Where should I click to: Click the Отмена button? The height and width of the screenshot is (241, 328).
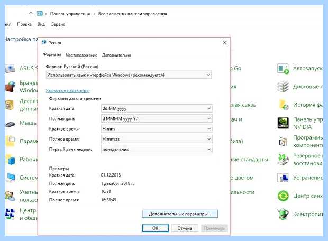click(185, 228)
